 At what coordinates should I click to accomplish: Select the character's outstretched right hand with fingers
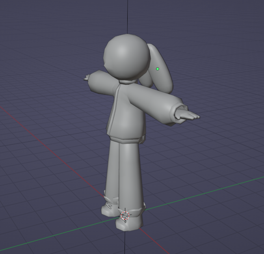pyautogui.click(x=187, y=114)
